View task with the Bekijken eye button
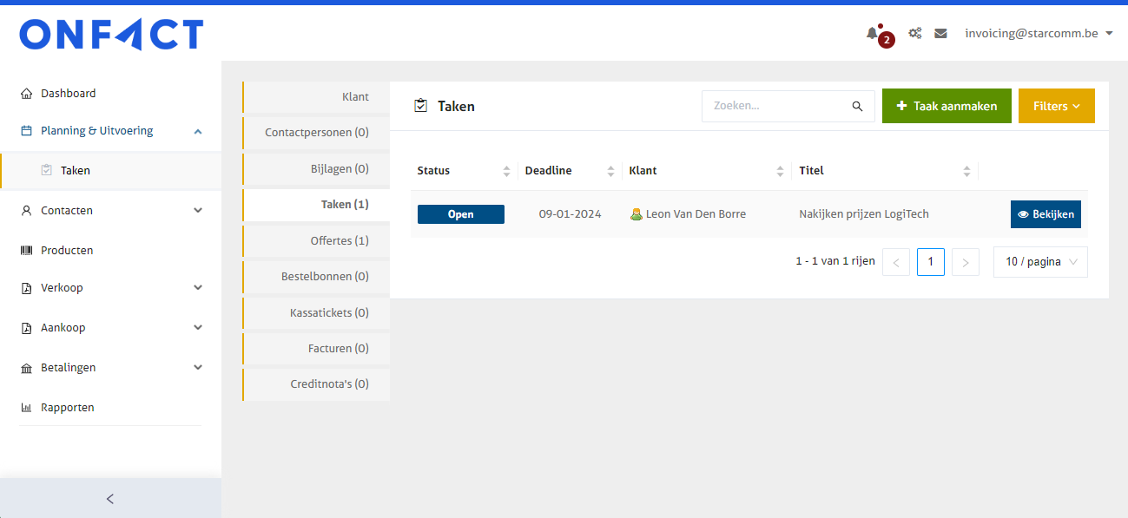 point(1046,214)
